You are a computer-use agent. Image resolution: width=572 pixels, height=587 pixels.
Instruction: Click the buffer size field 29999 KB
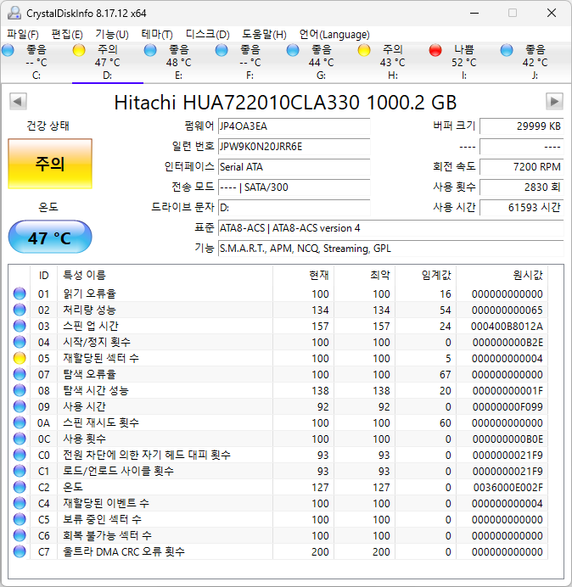point(521,126)
